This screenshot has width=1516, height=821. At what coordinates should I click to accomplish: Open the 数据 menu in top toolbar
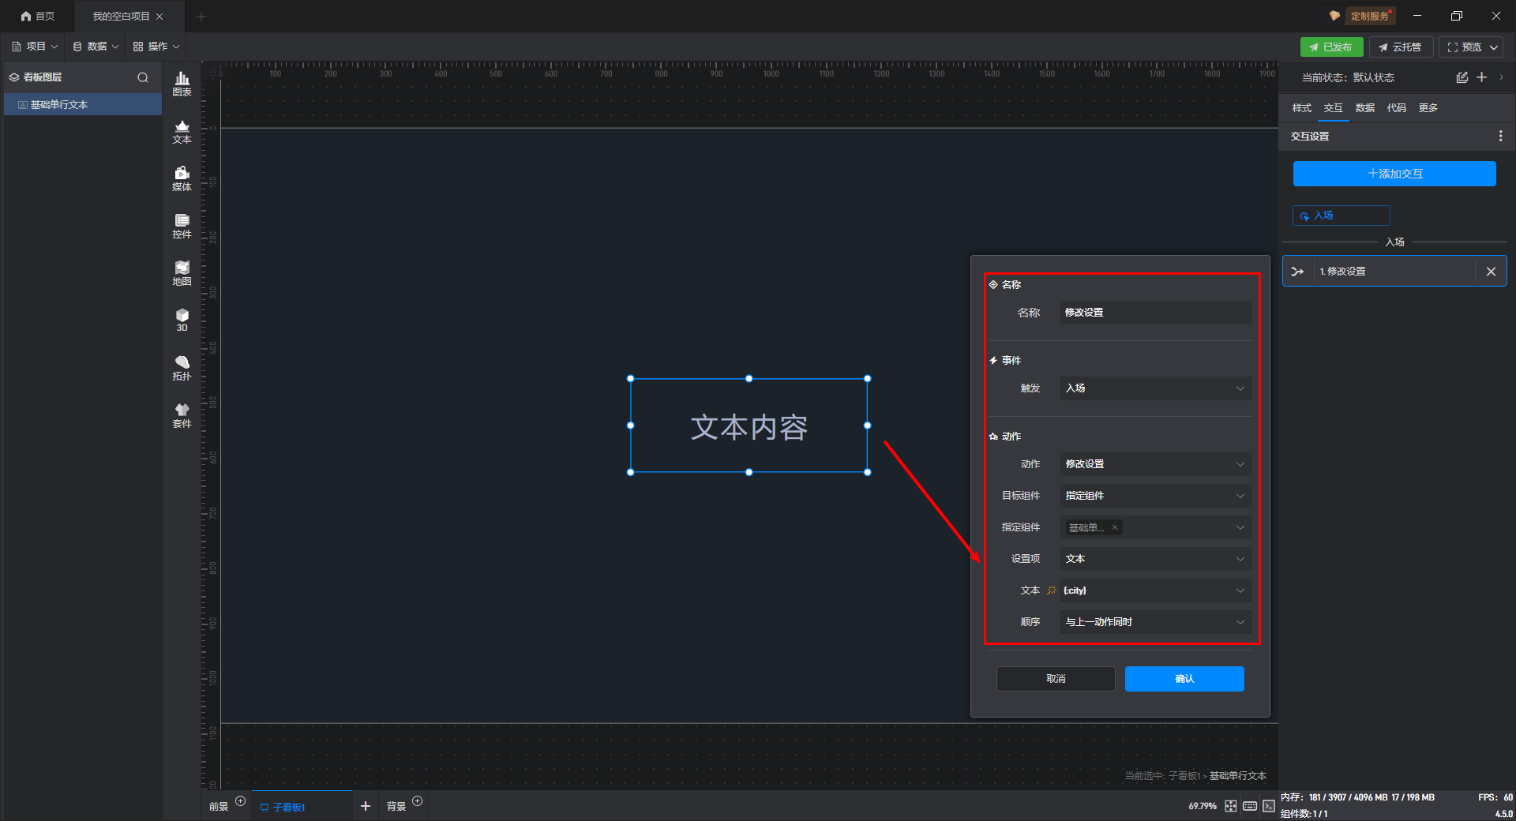(96, 47)
